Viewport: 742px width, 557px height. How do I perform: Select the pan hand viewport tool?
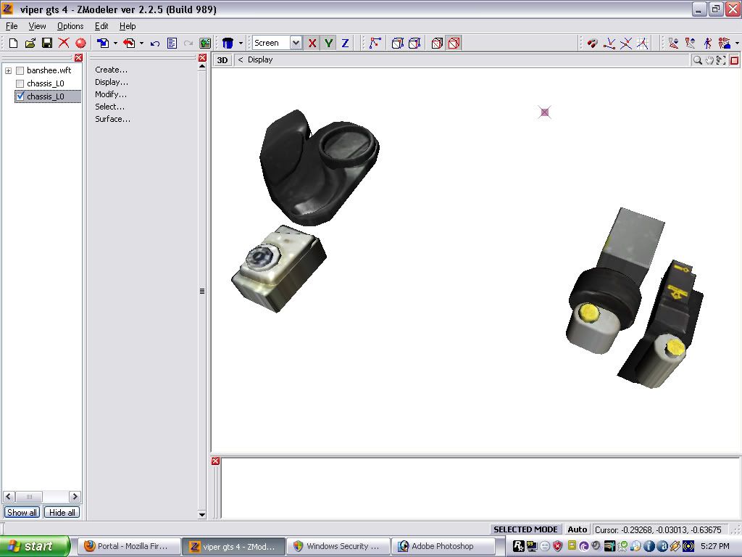[x=709, y=60]
